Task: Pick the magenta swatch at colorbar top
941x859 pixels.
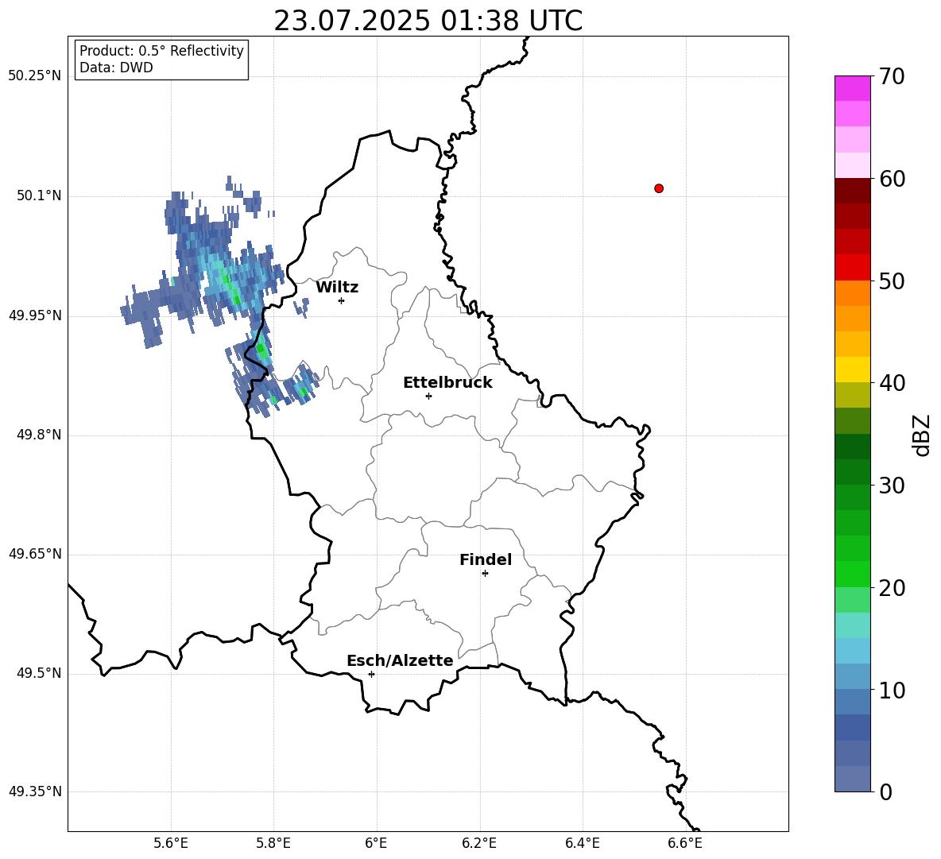Action: coord(853,88)
